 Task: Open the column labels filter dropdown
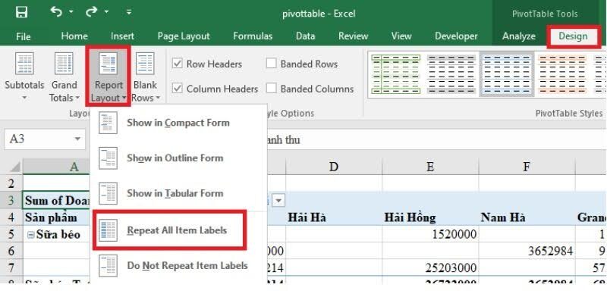278,200
